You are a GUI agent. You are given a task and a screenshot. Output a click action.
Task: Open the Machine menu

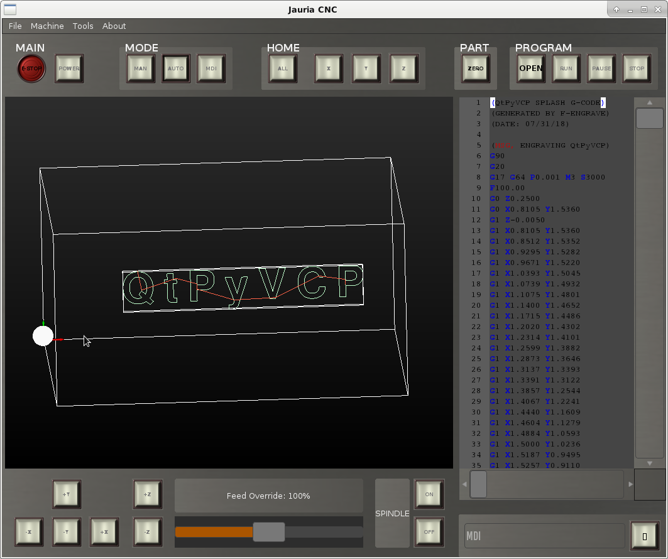[x=47, y=26]
